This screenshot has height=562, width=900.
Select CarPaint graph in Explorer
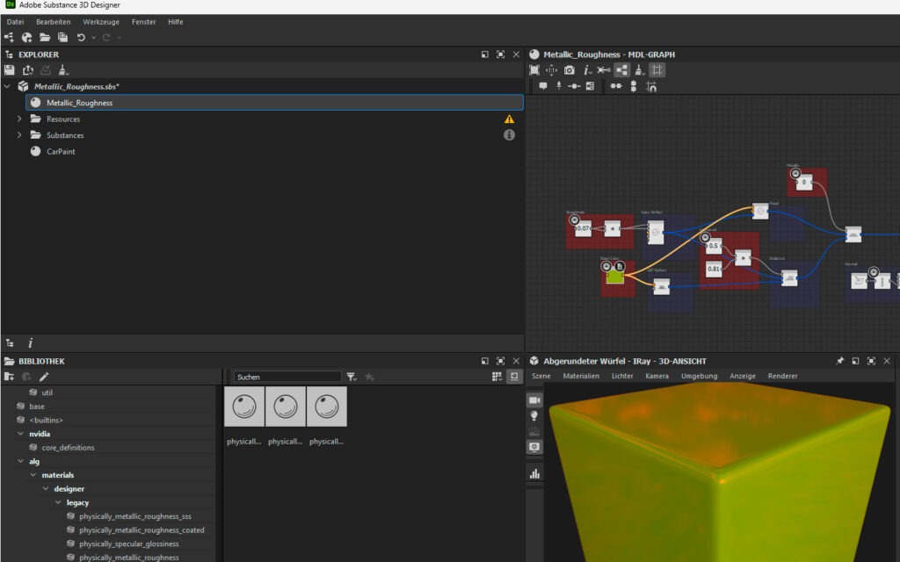click(61, 151)
